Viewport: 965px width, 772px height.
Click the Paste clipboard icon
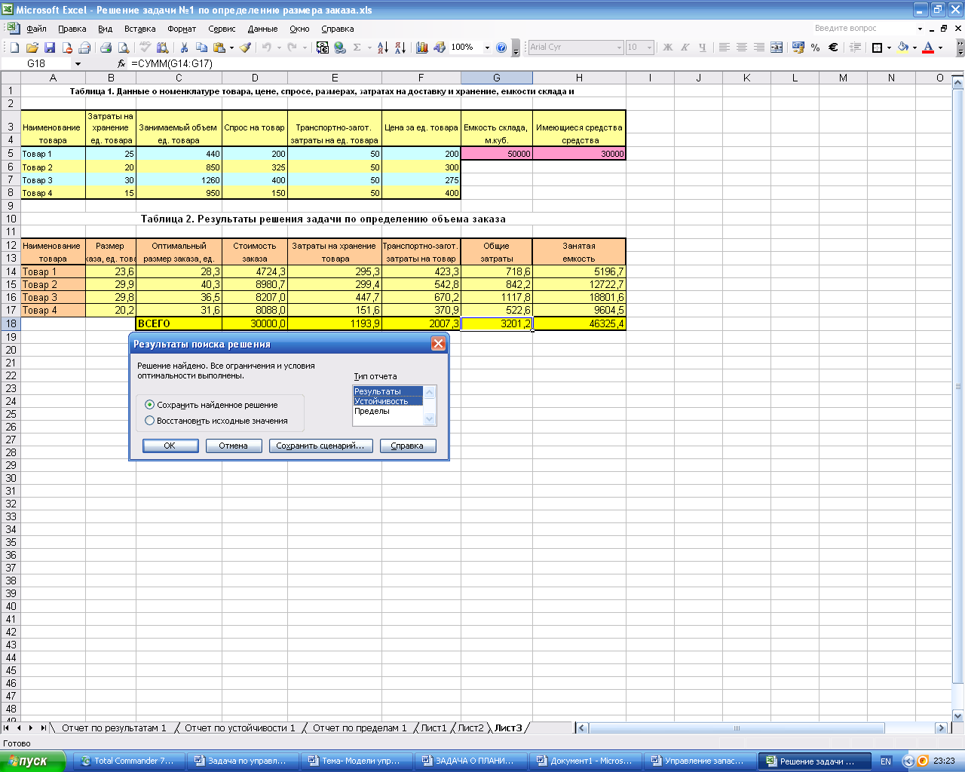pos(219,47)
